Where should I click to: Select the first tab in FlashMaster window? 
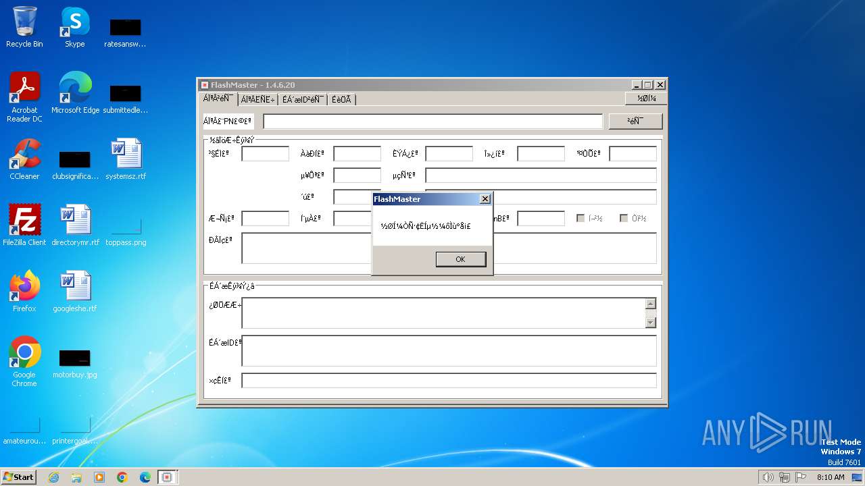click(x=218, y=99)
